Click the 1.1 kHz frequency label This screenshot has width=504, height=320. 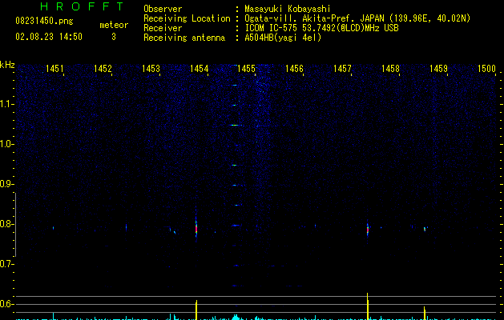[x=6, y=104]
